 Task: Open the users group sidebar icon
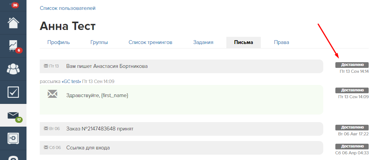13,69
